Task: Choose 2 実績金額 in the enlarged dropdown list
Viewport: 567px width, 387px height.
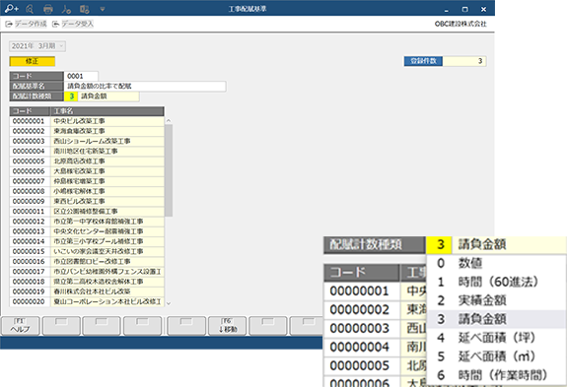Action: (x=496, y=300)
